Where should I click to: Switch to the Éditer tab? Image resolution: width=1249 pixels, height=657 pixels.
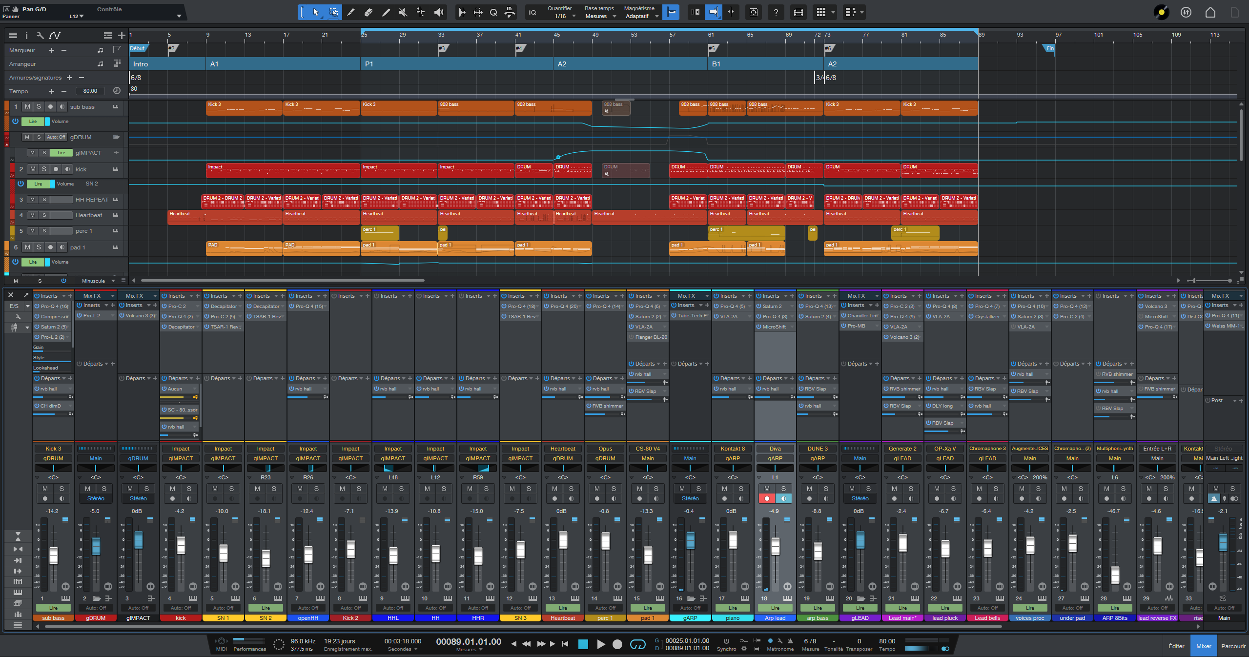[x=1176, y=646]
